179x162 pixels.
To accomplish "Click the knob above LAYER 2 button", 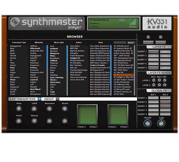I will (x=161, y=37).
